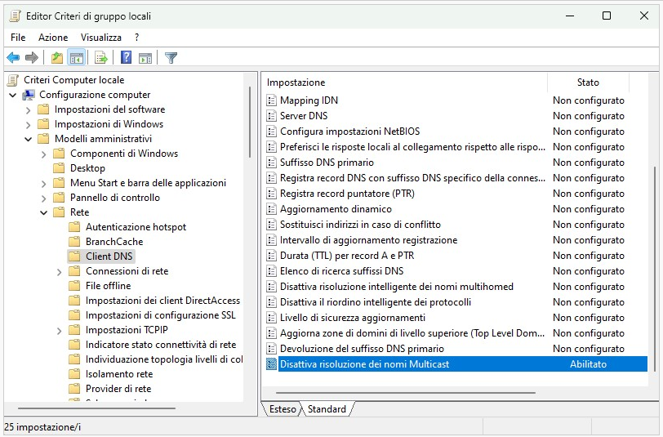The image size is (663, 437).
Task: Expand Impostazioni di Windows node
Action: point(28,125)
